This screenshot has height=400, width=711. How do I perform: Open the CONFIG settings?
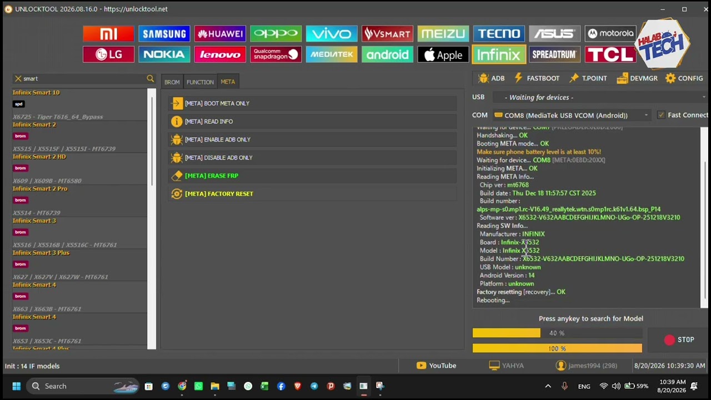click(x=684, y=78)
